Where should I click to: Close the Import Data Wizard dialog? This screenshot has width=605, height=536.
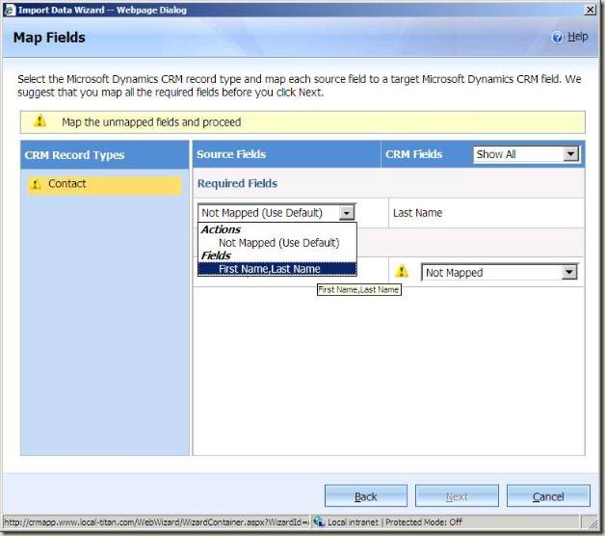coord(590,9)
